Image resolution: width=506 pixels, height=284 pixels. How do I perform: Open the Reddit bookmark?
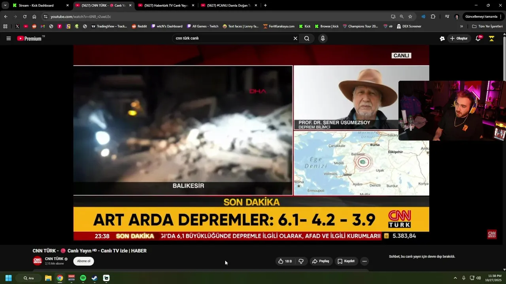[139, 26]
